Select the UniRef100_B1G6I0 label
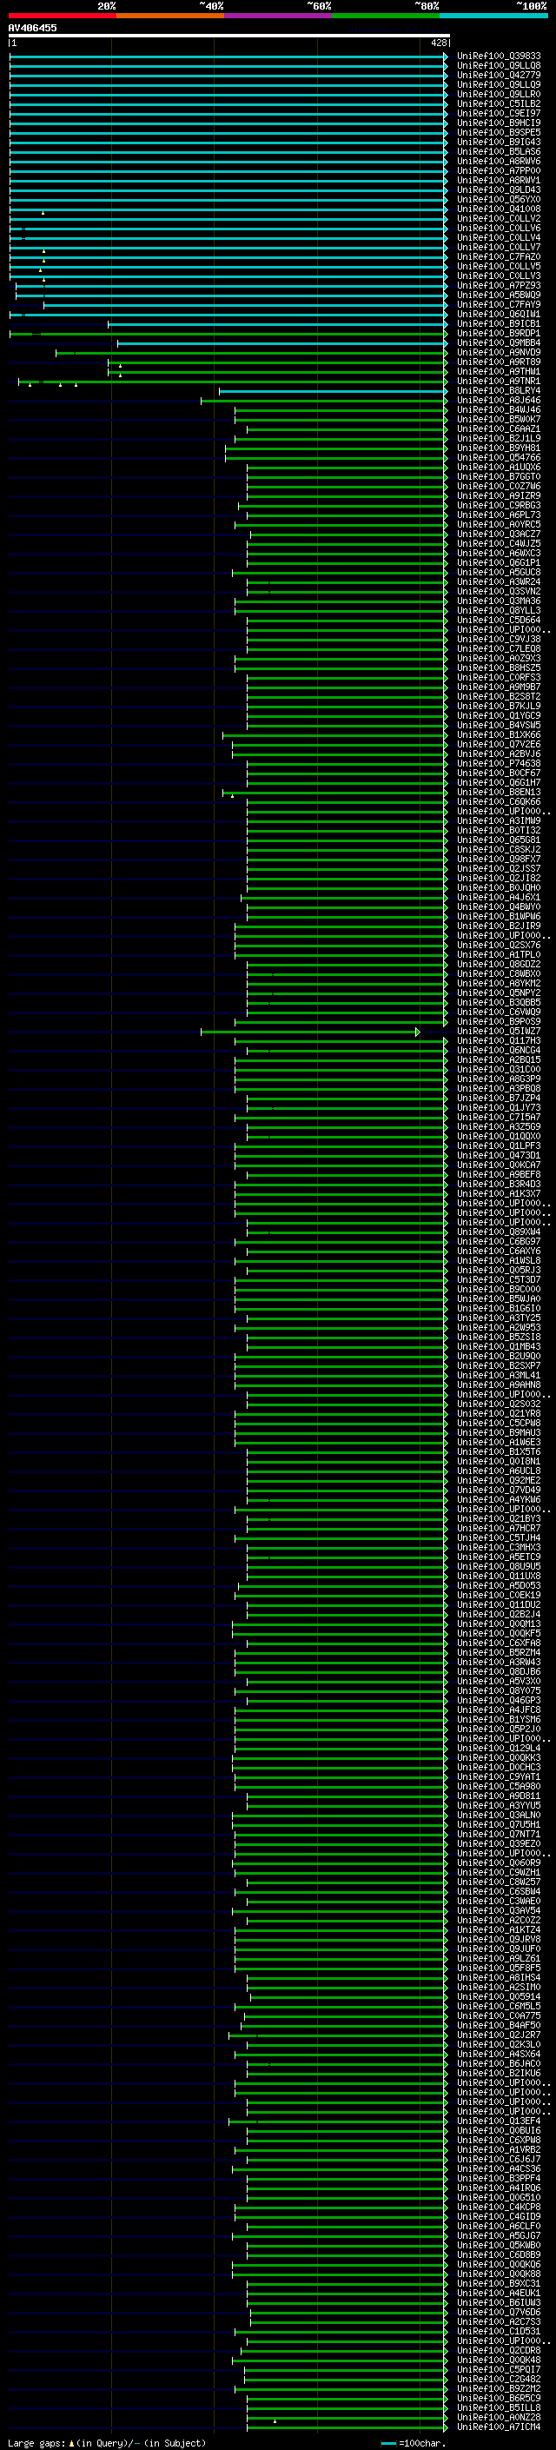 coord(499,1309)
